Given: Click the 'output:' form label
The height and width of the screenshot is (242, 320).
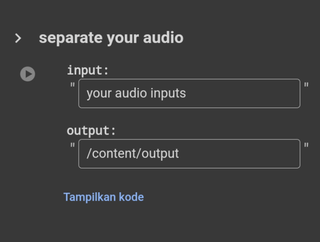Looking at the screenshot, I should [x=91, y=131].
